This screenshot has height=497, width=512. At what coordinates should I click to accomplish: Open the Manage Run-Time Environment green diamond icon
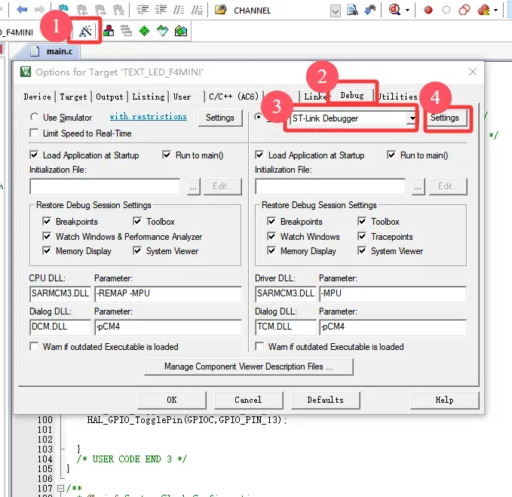[144, 31]
